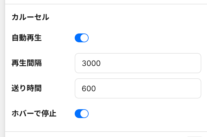Screen dimensions: 207x137
Task: Disable the 自動再生 toggle switch
Action: [82, 38]
